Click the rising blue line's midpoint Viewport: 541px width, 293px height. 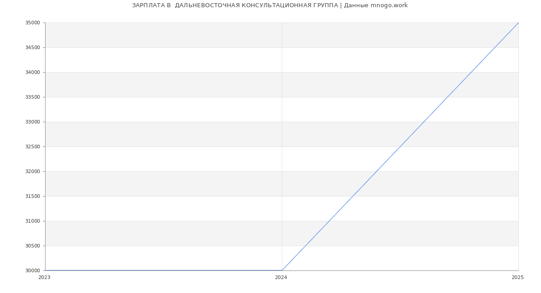pyautogui.click(x=400, y=146)
